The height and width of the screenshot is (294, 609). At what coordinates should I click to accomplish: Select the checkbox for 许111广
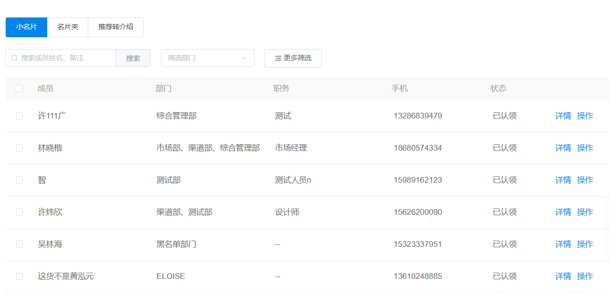pos(19,116)
